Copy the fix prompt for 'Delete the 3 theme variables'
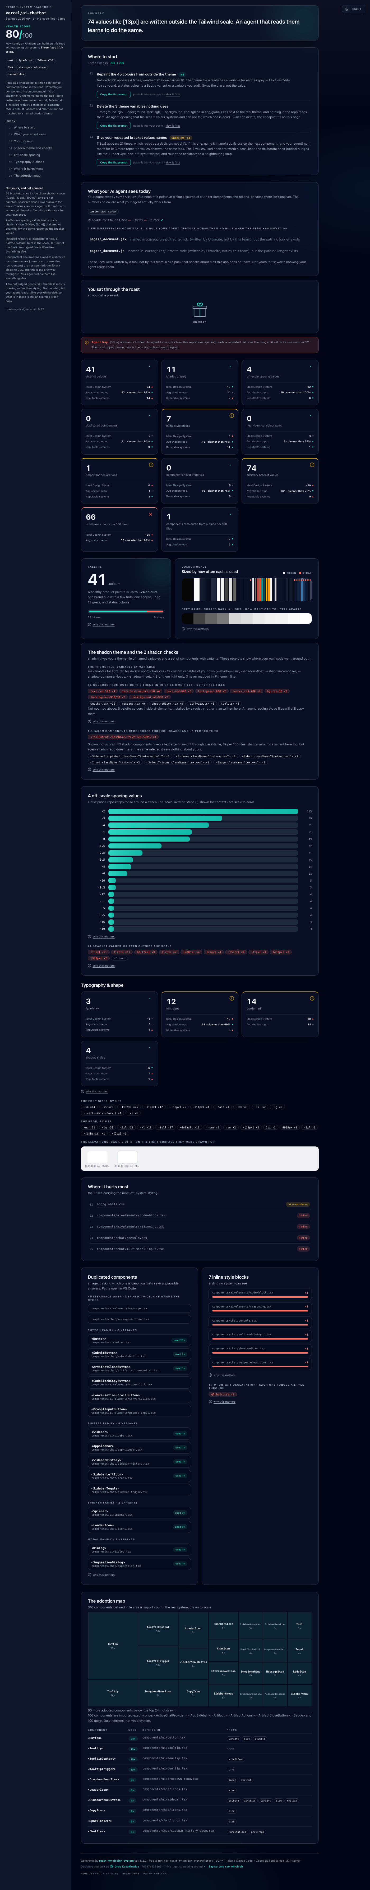 pos(114,126)
